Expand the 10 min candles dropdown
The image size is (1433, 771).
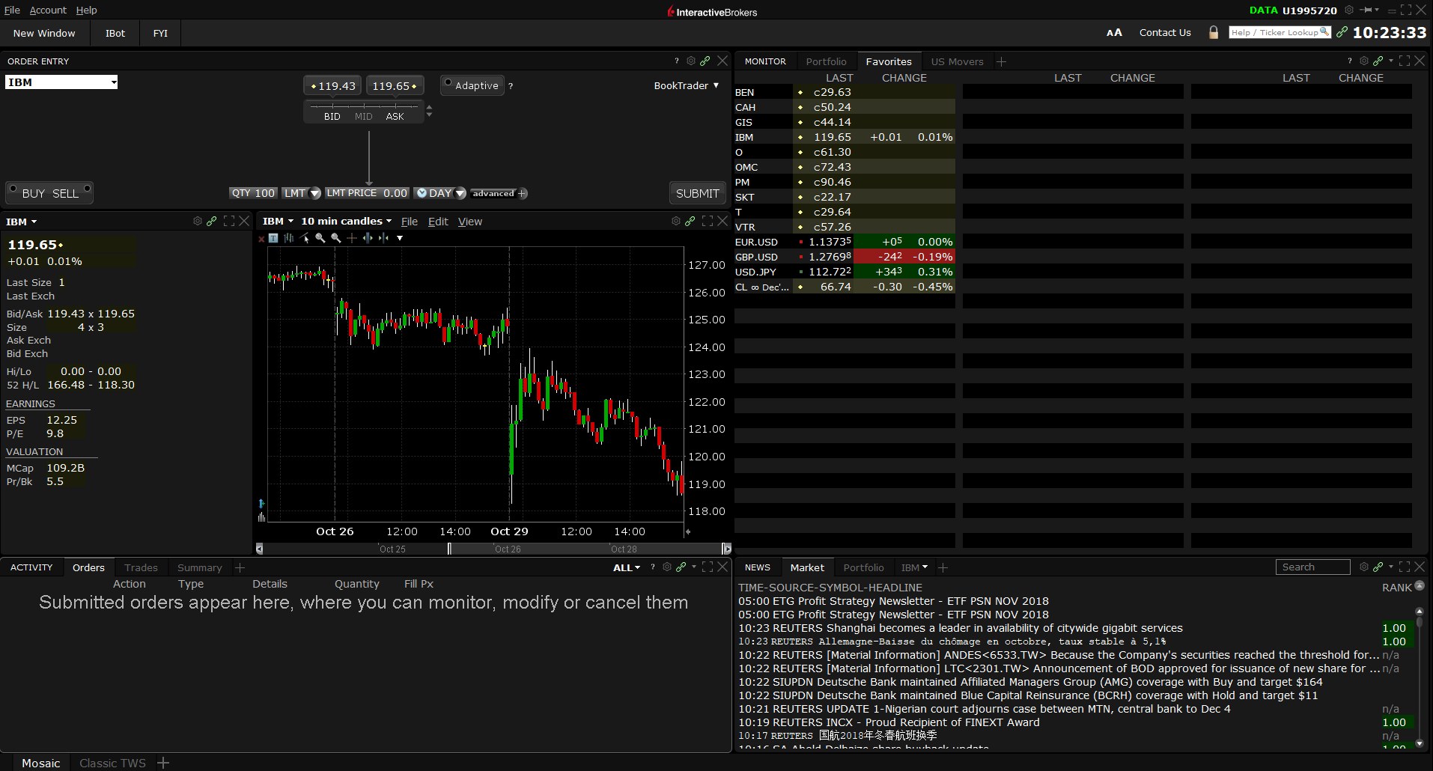[x=346, y=221]
